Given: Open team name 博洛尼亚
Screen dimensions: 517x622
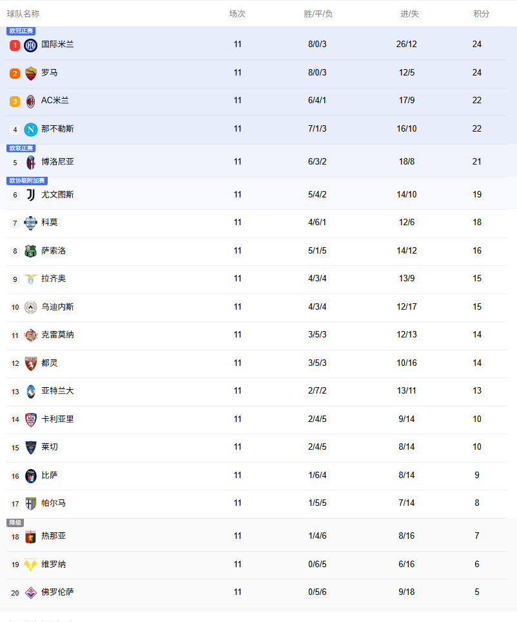Looking at the screenshot, I should click(x=57, y=162).
